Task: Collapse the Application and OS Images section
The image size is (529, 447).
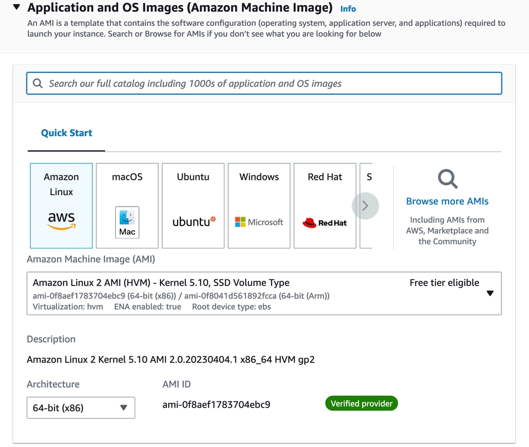Action: 16,8
